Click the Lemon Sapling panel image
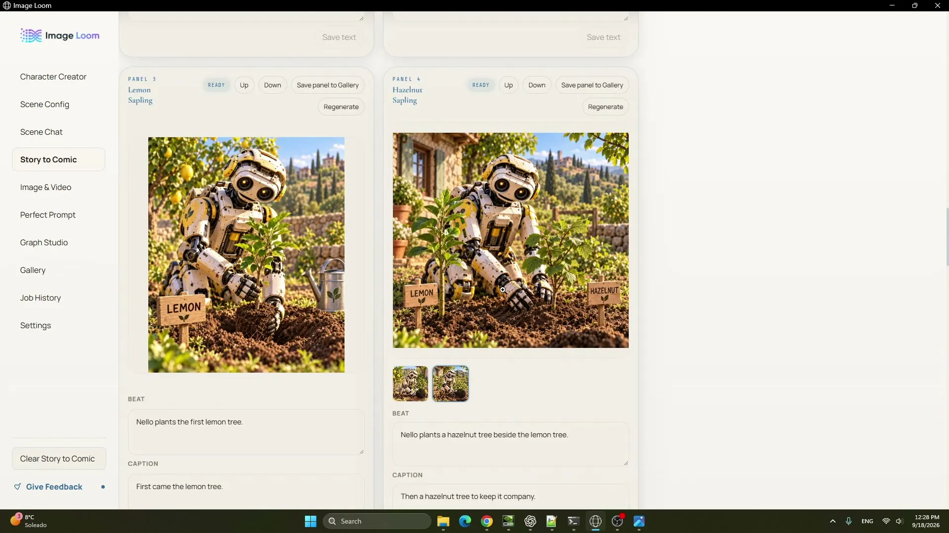Screen dimensions: 949x533 [246, 255]
